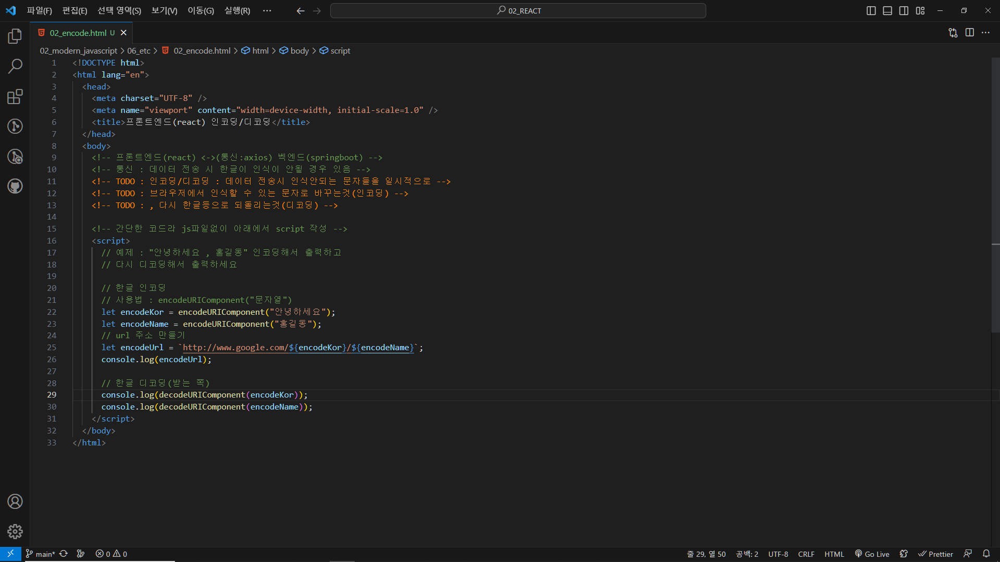Click the main* git branch indicator

coord(41,554)
